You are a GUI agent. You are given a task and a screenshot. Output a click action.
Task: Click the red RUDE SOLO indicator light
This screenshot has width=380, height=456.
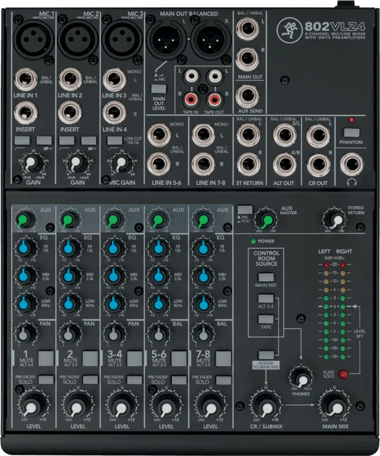click(343, 374)
